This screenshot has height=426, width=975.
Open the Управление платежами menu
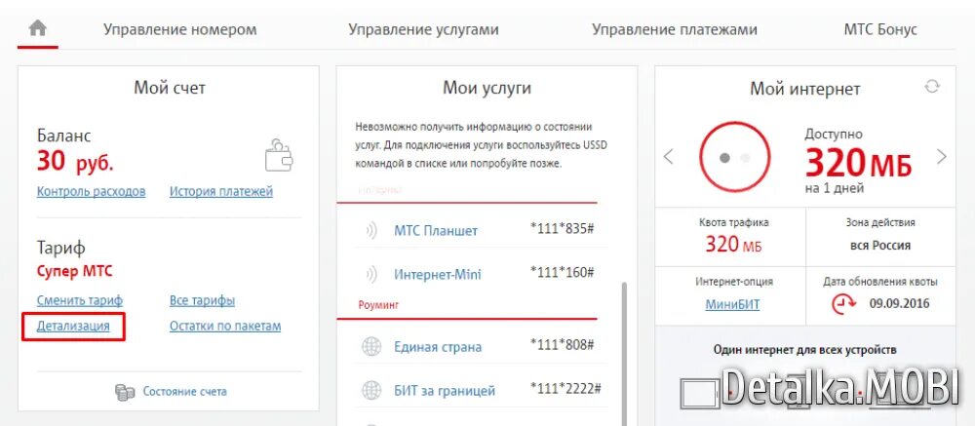[674, 29]
